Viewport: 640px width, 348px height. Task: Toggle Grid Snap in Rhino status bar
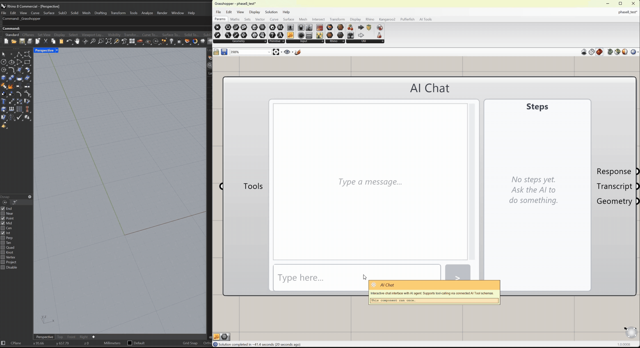coord(190,343)
